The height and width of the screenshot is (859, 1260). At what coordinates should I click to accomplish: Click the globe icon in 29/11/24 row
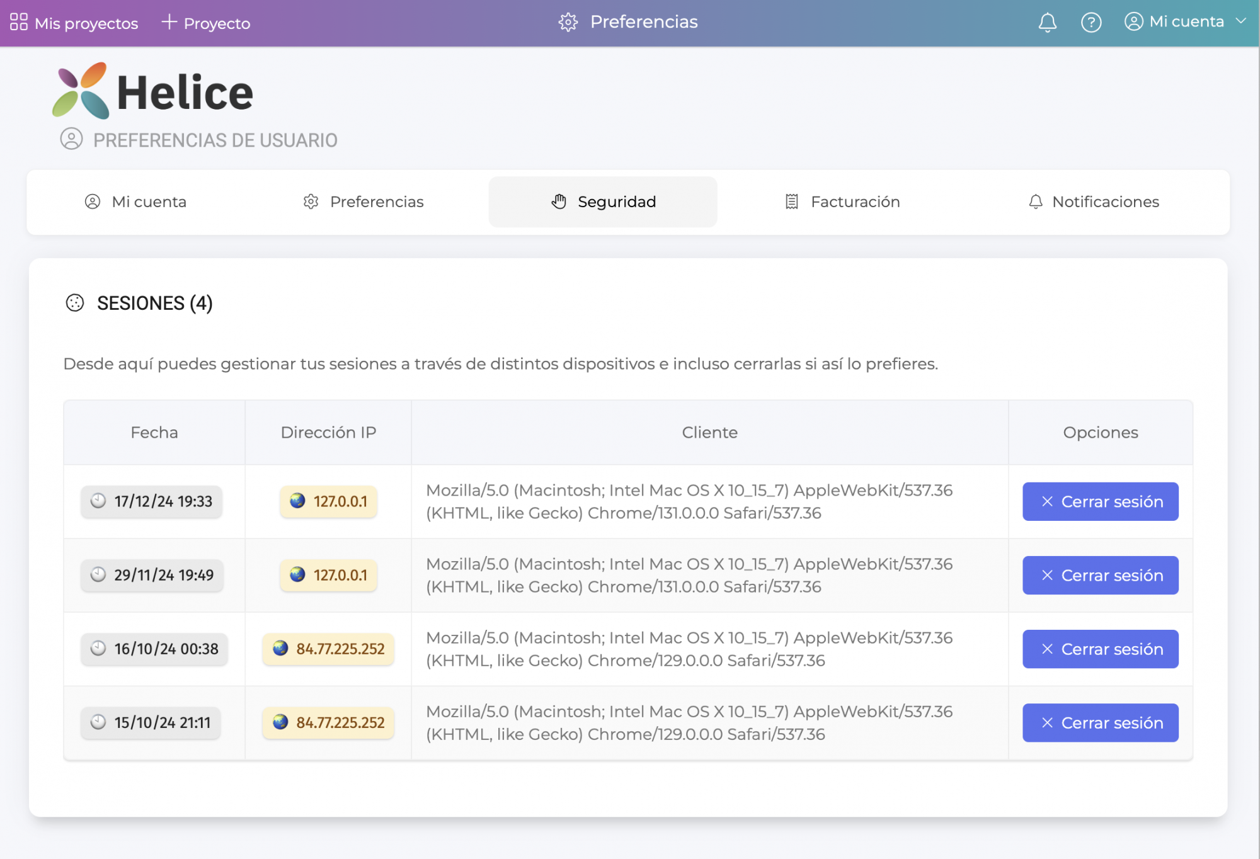[x=297, y=574]
